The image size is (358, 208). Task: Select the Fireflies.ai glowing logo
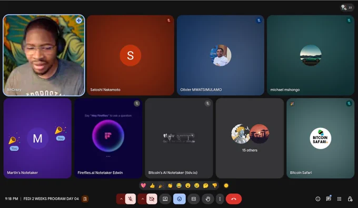pos(108,136)
